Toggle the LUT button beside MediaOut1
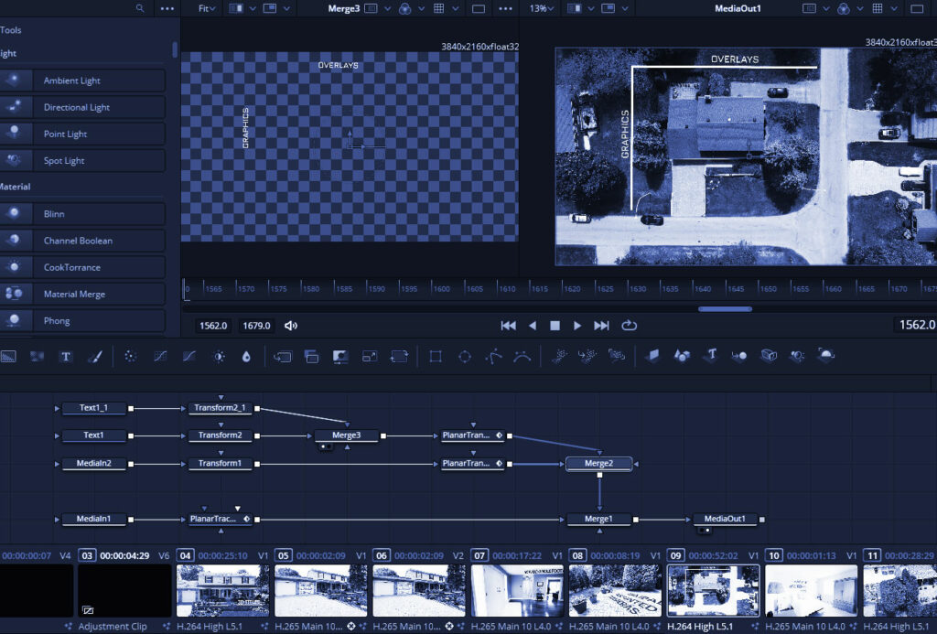937x634 pixels. [x=809, y=8]
